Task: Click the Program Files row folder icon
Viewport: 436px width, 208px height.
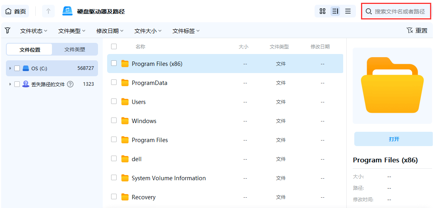Action: point(125,140)
